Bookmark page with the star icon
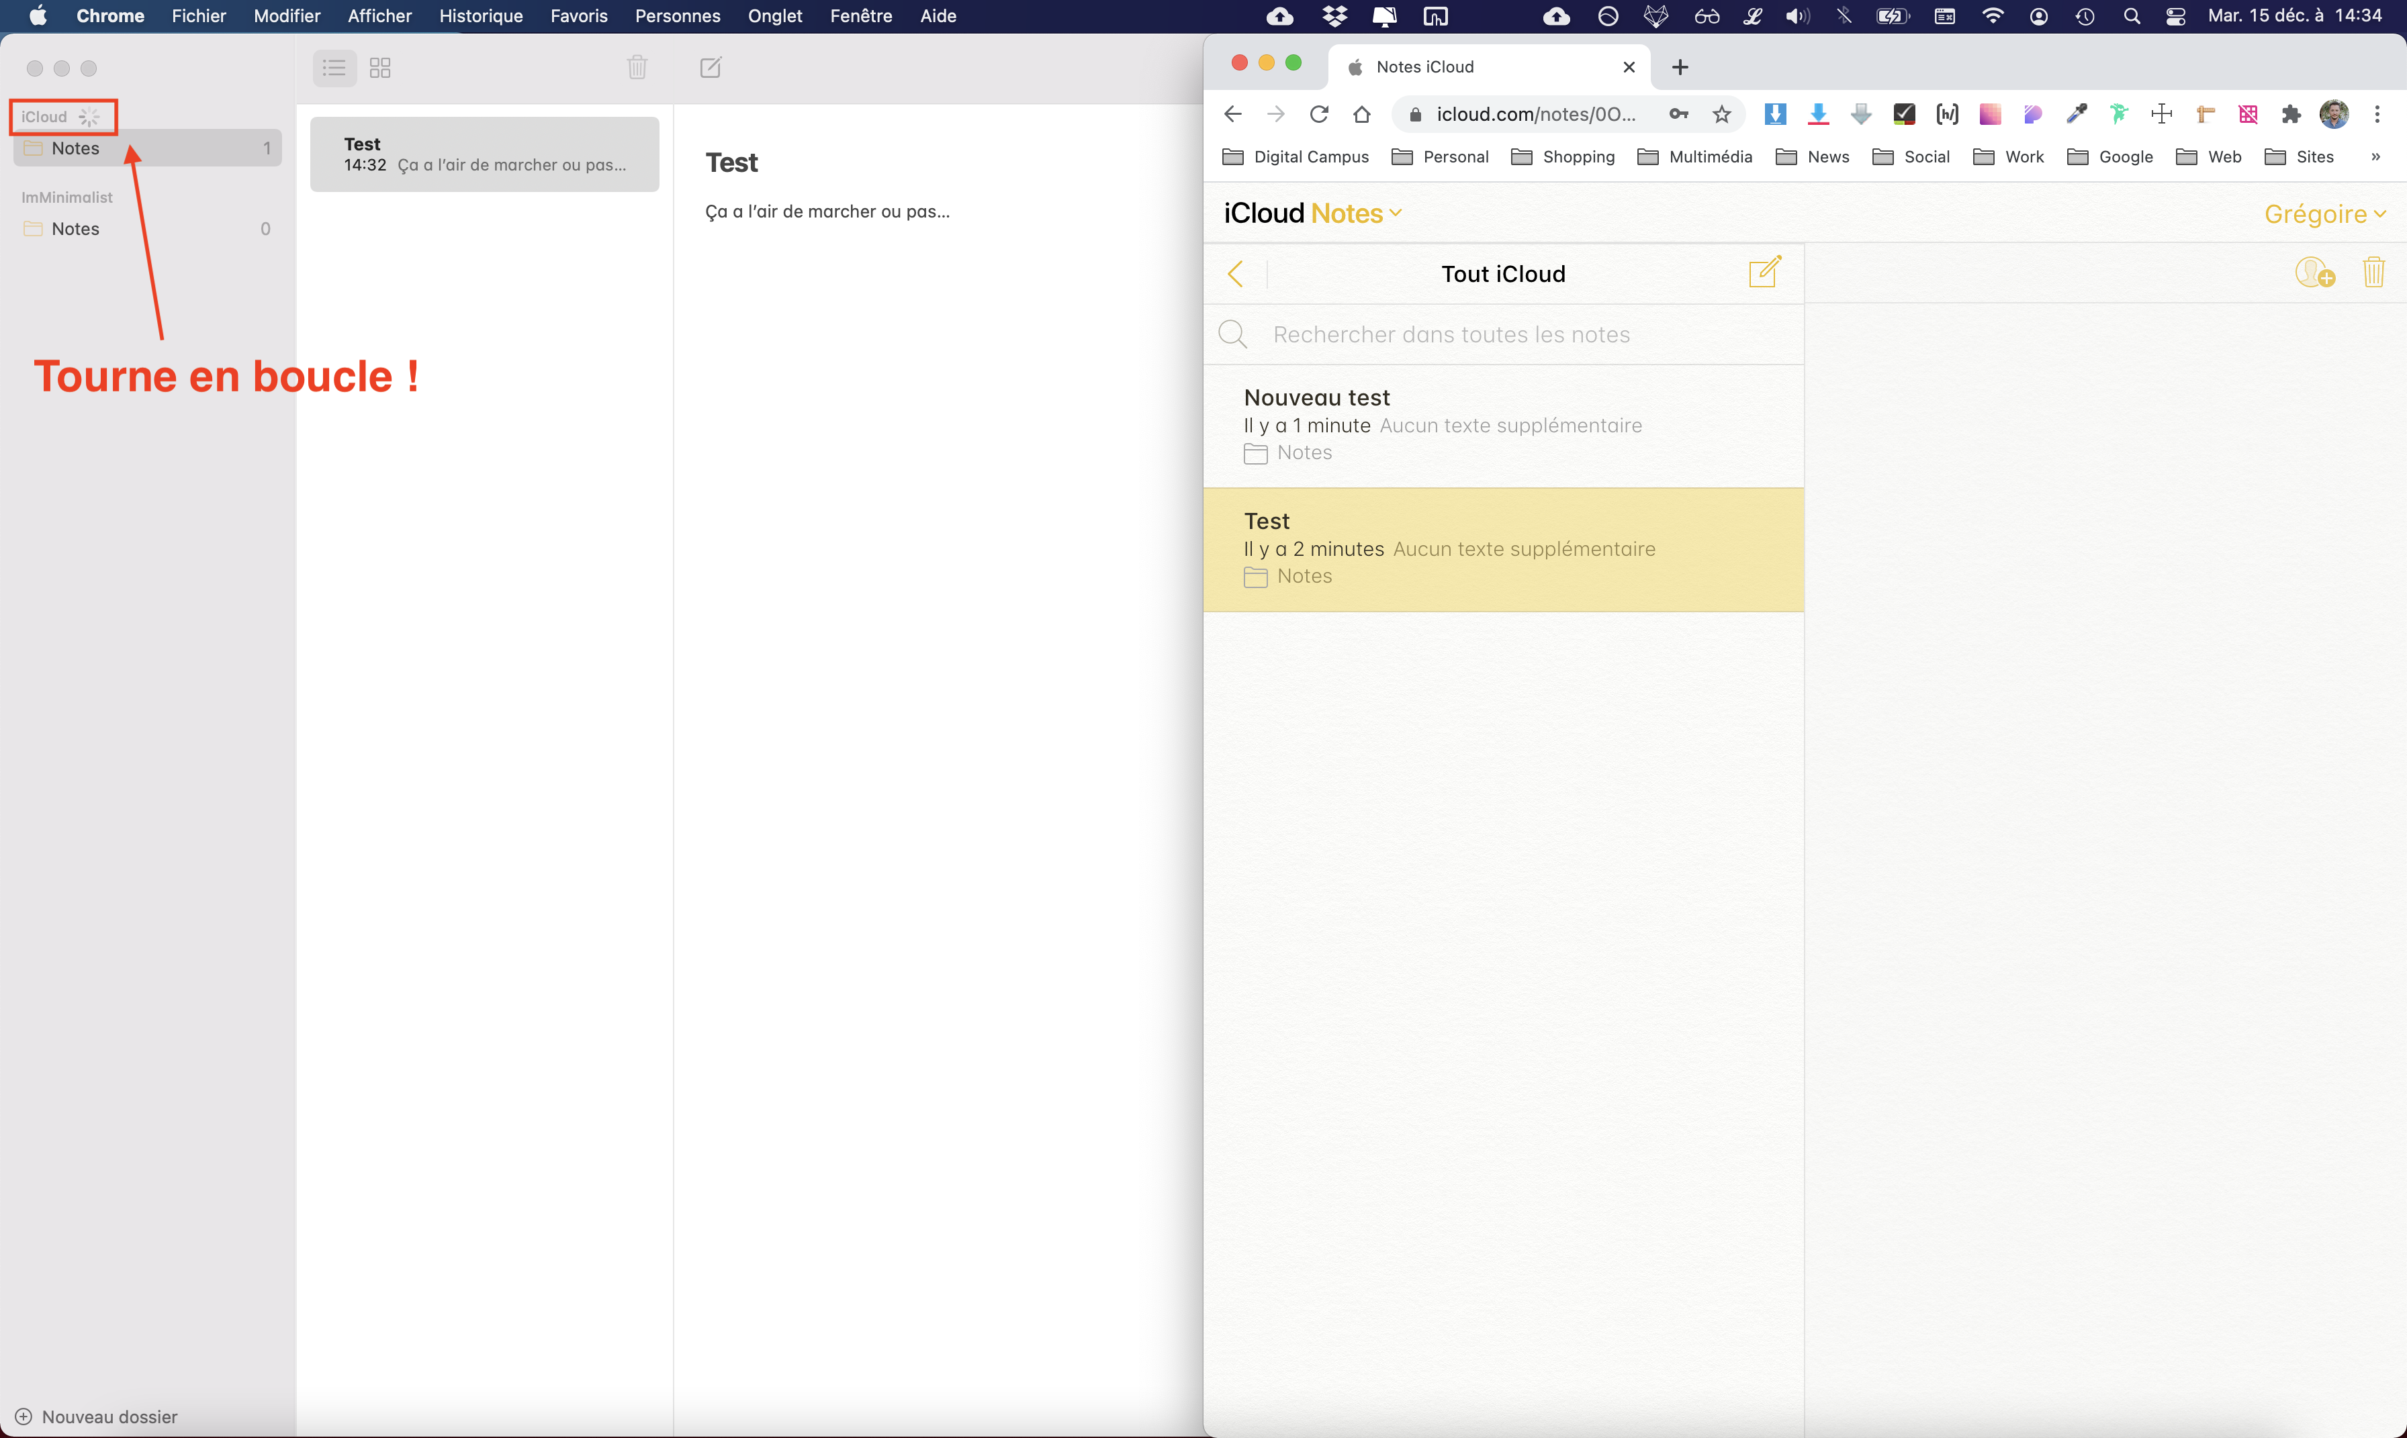The width and height of the screenshot is (2407, 1438). [1722, 114]
